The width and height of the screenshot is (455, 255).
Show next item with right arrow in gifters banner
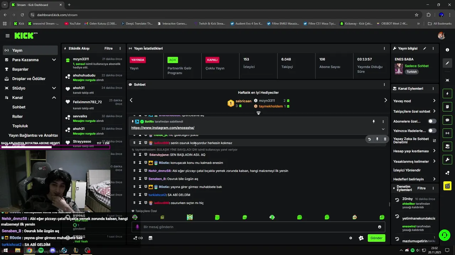point(385,100)
